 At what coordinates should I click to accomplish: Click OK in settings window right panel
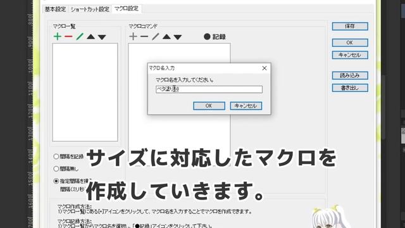coord(350,42)
